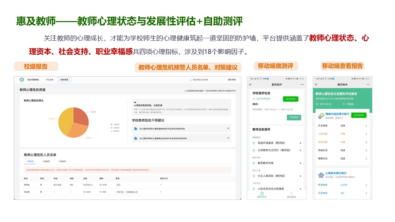Select the 二级危机 tab
Viewport: 395px width, 222px height.
(46, 161)
